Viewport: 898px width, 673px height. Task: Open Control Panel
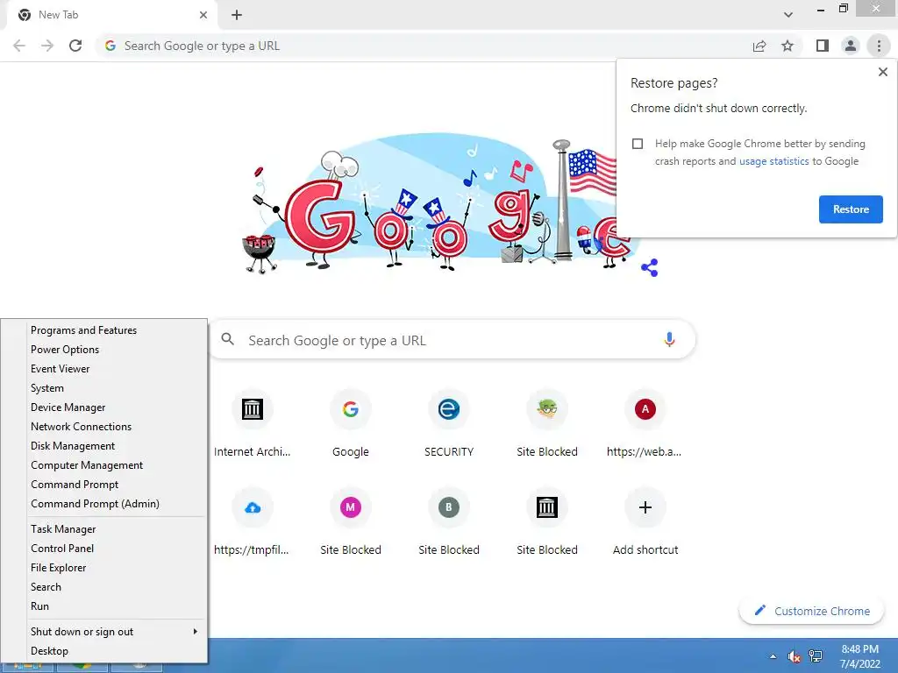coord(103,549)
